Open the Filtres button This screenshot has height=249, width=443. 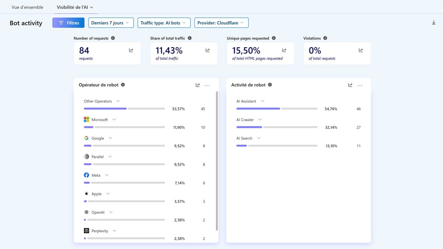pos(68,23)
